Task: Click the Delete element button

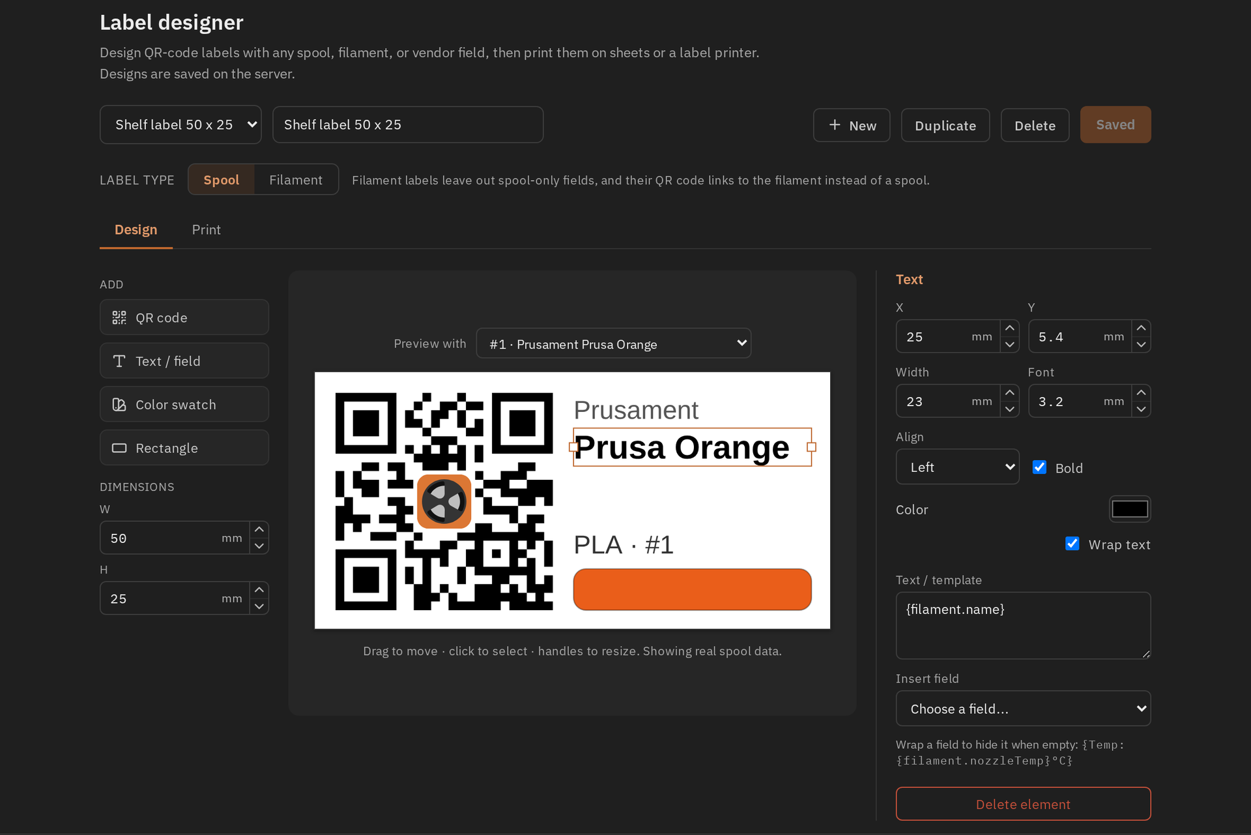Action: point(1023,804)
